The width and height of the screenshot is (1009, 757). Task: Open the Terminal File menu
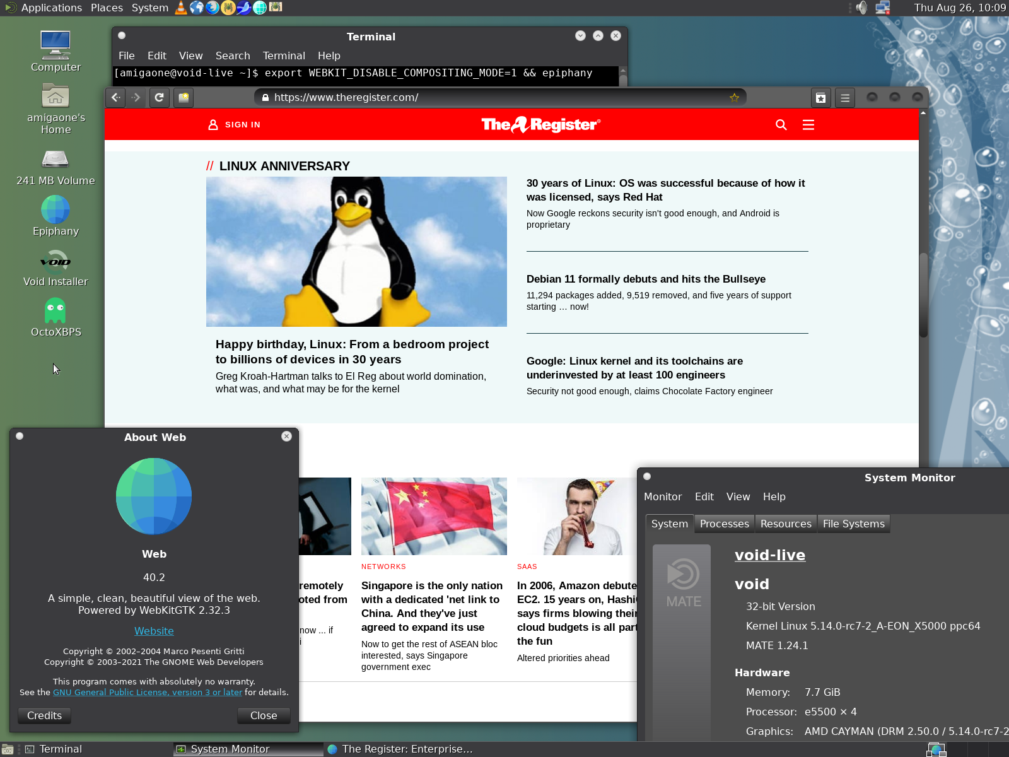pos(127,56)
